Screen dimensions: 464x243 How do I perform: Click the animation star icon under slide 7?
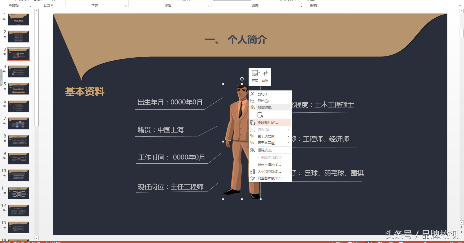click(5, 123)
